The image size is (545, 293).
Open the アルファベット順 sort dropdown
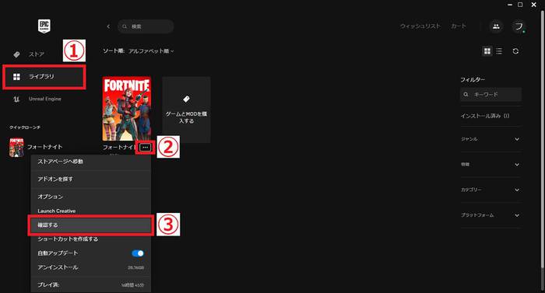151,51
